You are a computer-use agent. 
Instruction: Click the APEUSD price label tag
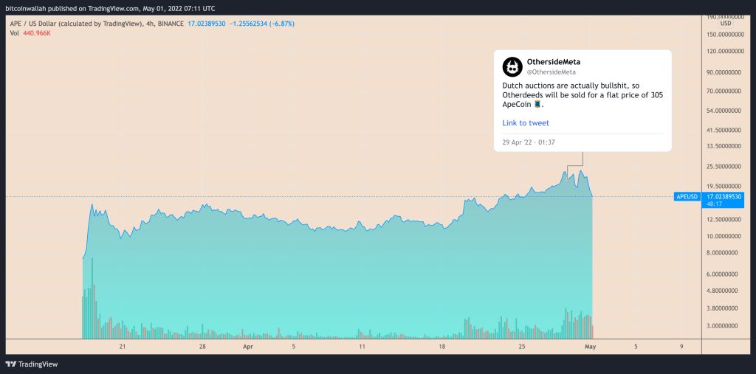(686, 197)
